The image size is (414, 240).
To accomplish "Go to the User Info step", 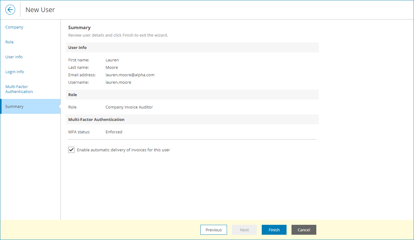I will click(14, 57).
